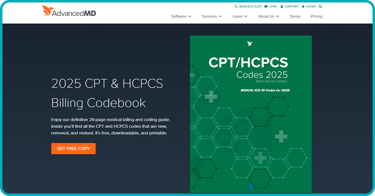Click the 'Added | Revised | Deleted' text on cover
Image resolution: width=375 pixels, height=196 pixels.
271,81
